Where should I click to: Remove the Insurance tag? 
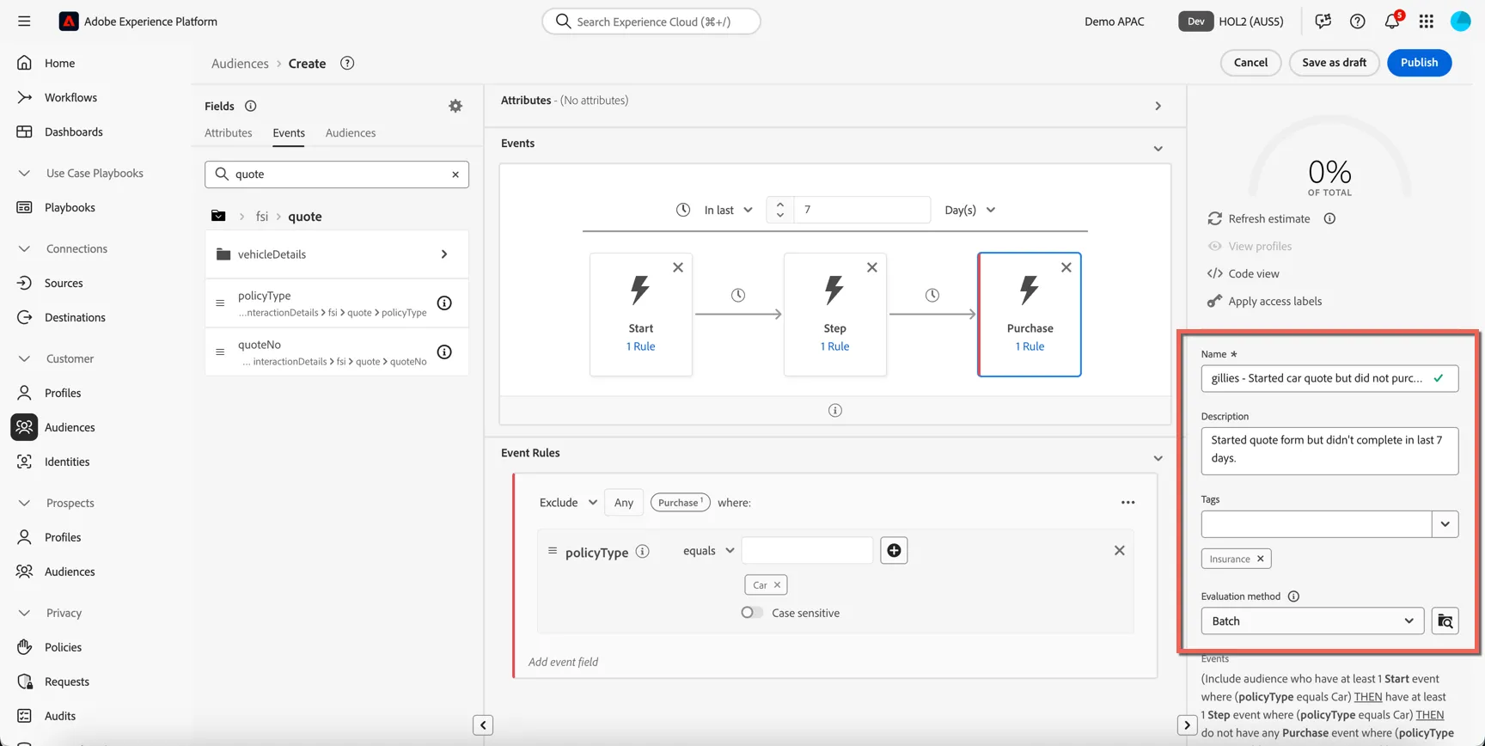click(1261, 559)
